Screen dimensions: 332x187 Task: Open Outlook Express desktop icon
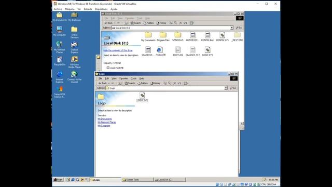(x=74, y=47)
